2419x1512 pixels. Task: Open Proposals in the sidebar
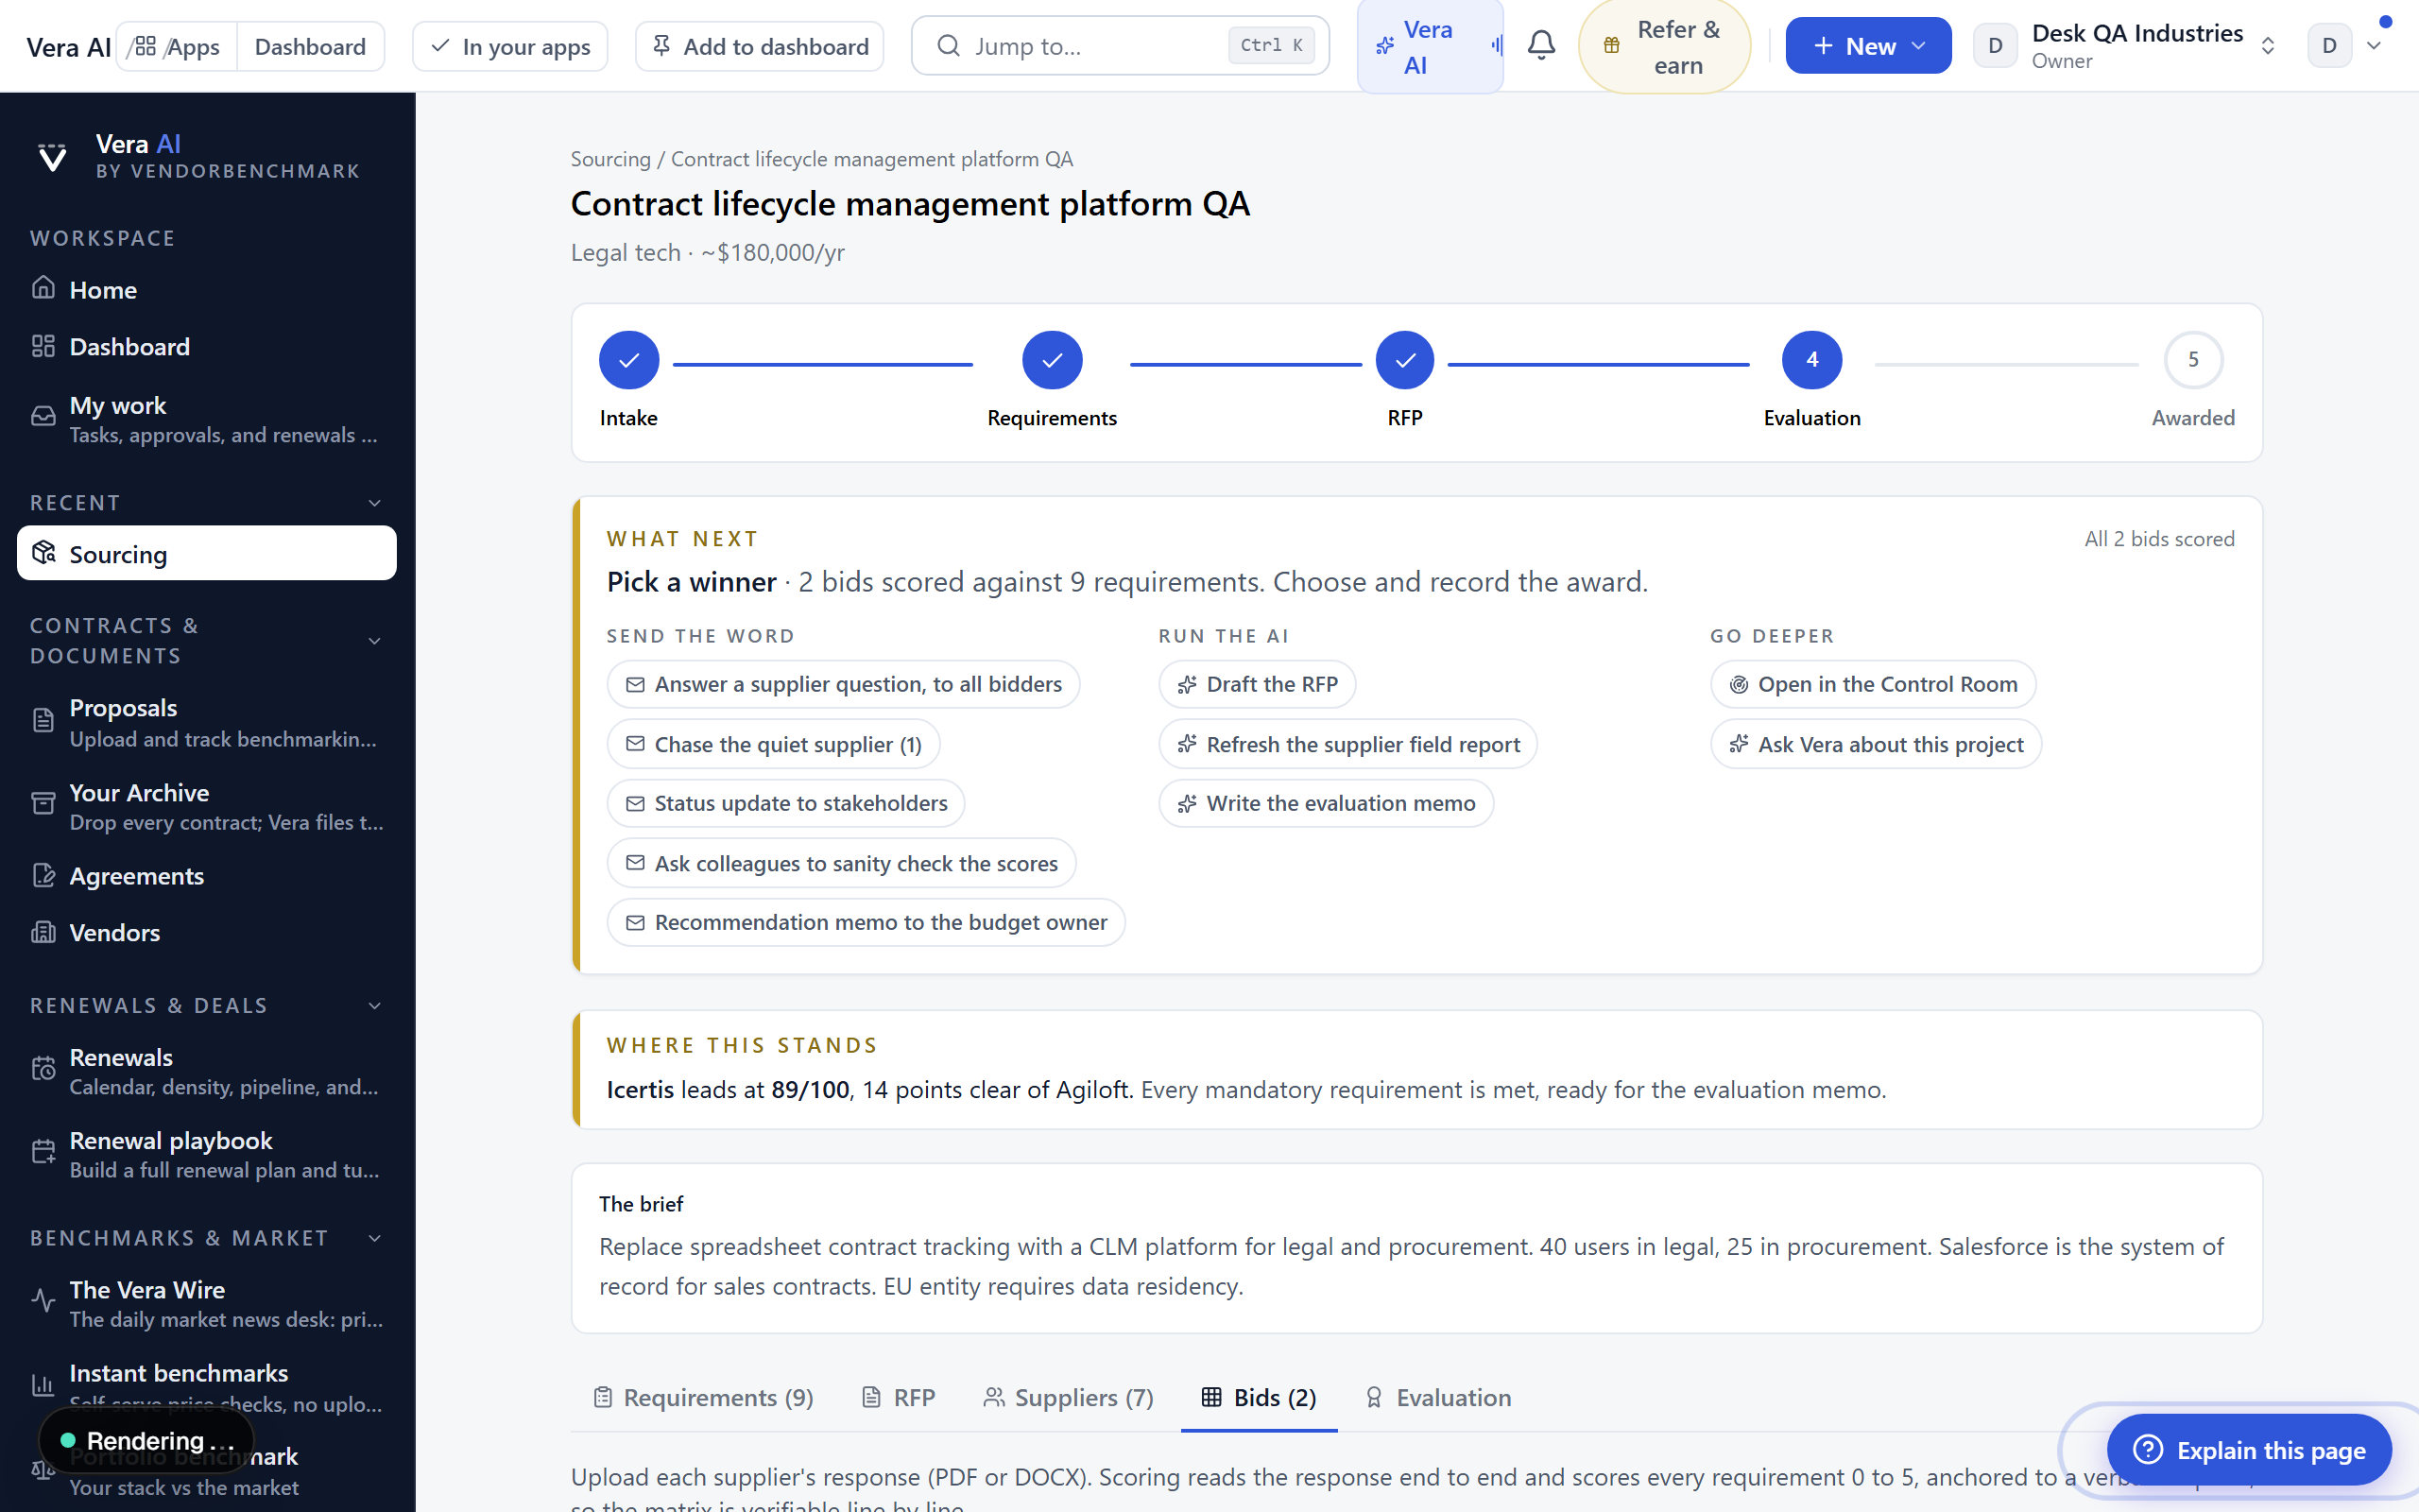[x=207, y=722]
